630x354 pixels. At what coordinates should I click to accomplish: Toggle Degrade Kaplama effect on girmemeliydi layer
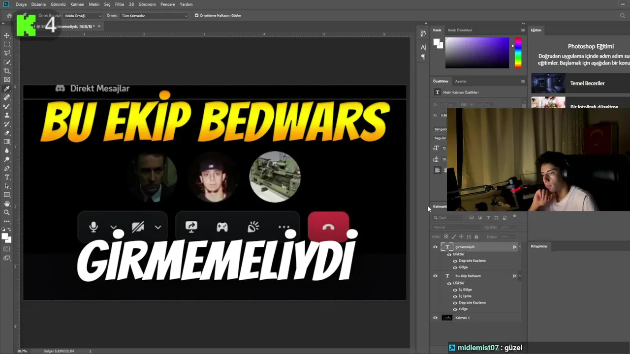455,261
